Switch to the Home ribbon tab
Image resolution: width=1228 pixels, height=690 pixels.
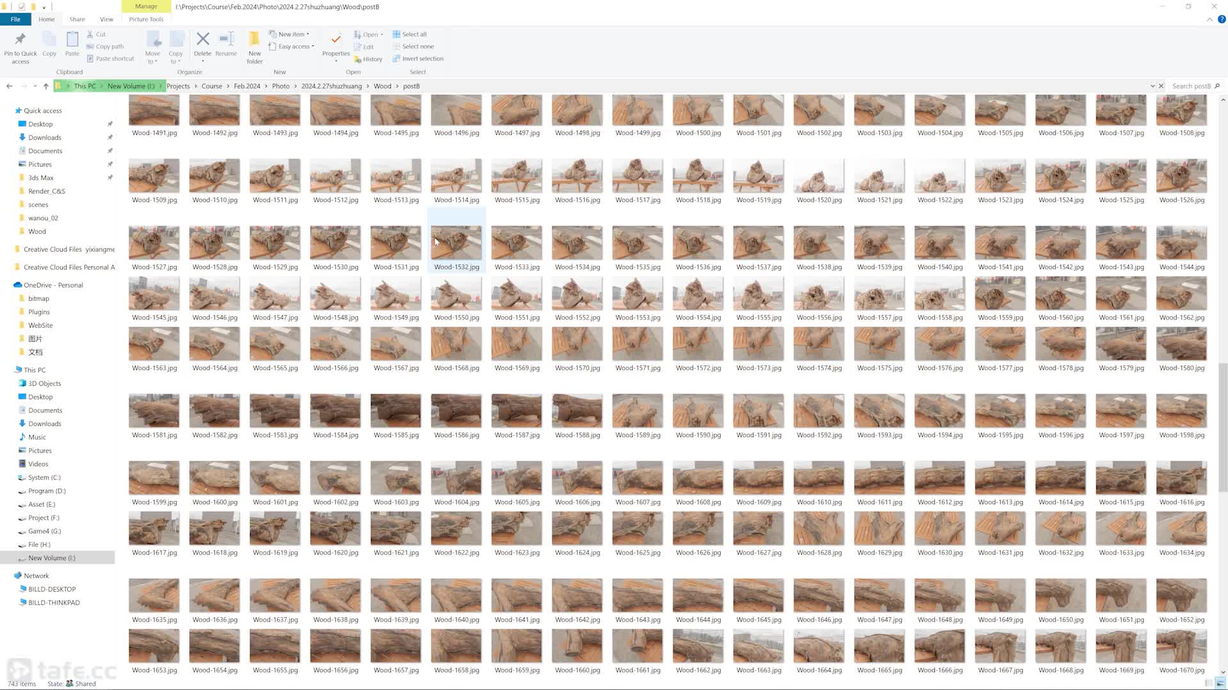[46, 19]
